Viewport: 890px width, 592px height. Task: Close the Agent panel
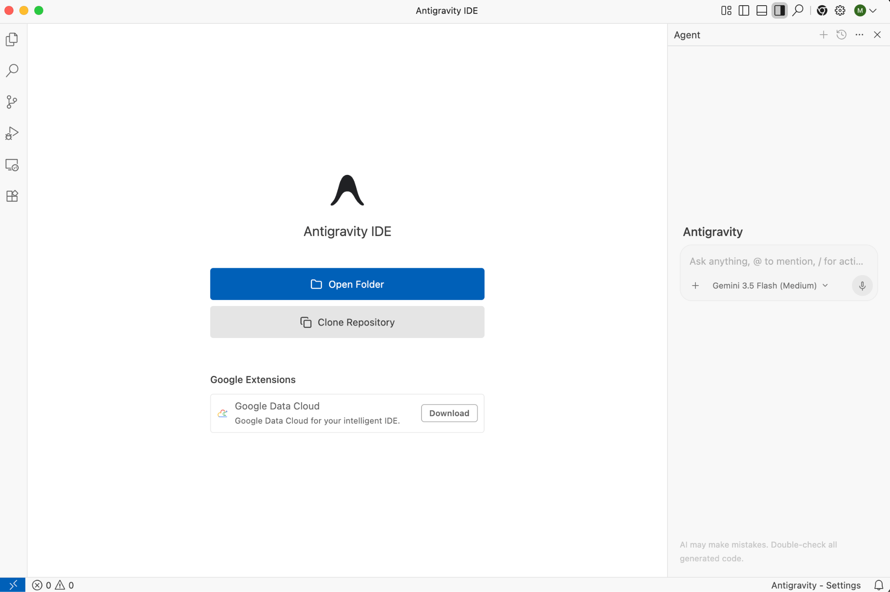pos(877,35)
